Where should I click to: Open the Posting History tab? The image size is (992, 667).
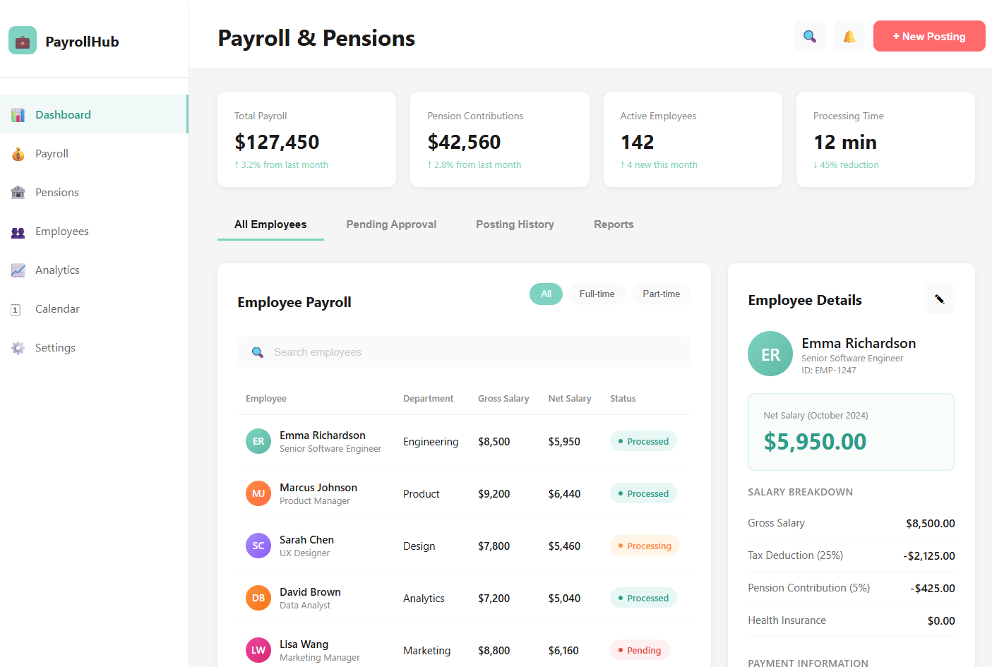[x=515, y=224]
